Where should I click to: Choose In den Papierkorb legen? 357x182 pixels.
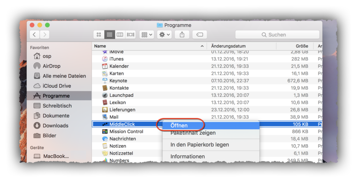click(x=211, y=145)
